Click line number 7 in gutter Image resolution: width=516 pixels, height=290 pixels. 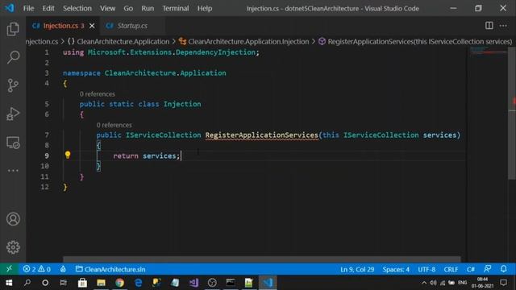tap(47, 135)
